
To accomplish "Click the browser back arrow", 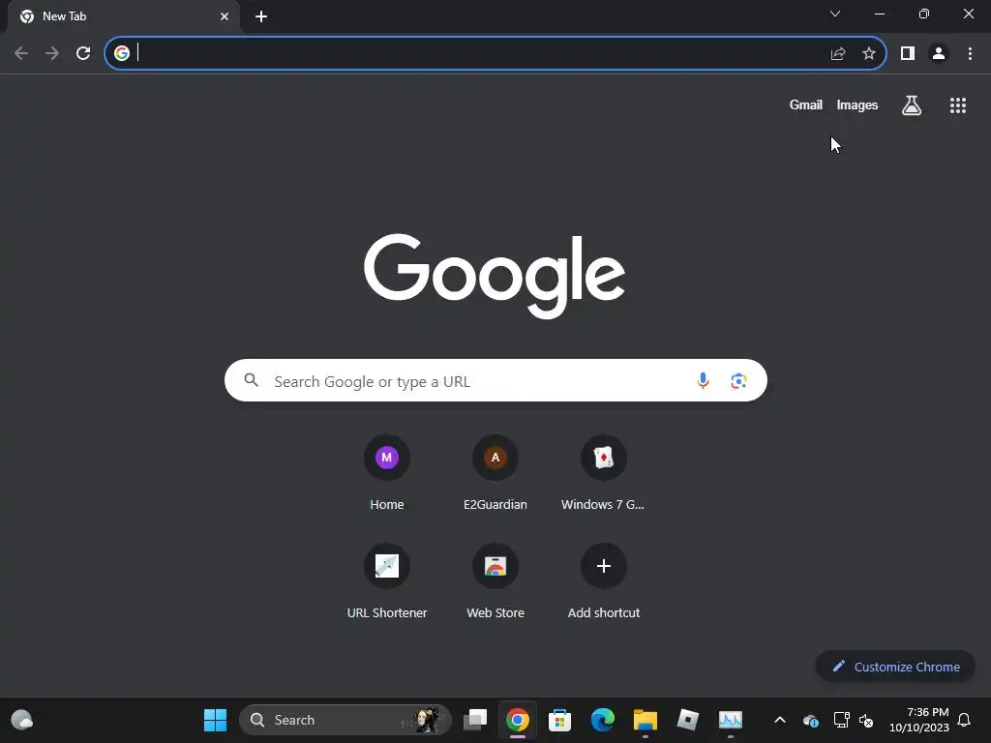I will pyautogui.click(x=21, y=53).
